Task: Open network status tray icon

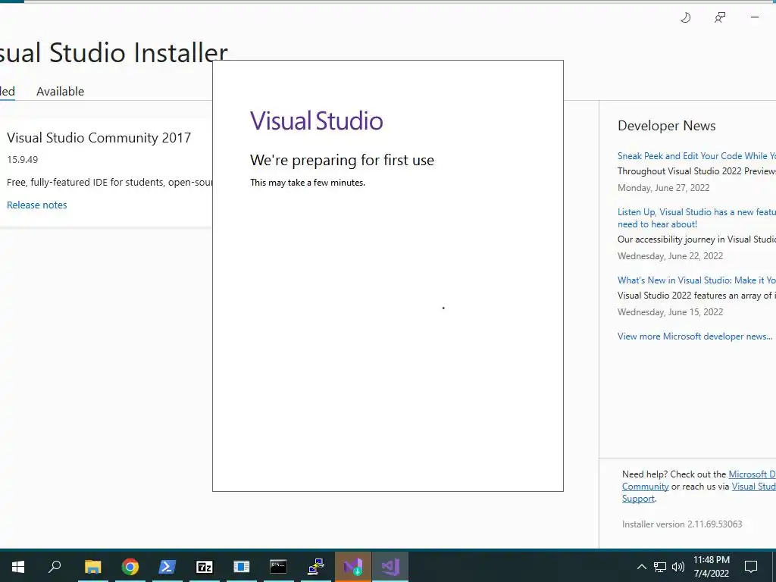Action: pos(660,567)
